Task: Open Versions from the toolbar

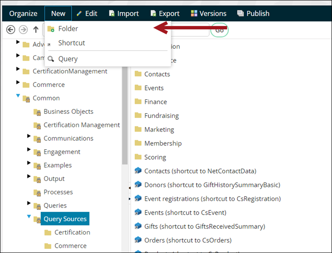Action: [209, 14]
